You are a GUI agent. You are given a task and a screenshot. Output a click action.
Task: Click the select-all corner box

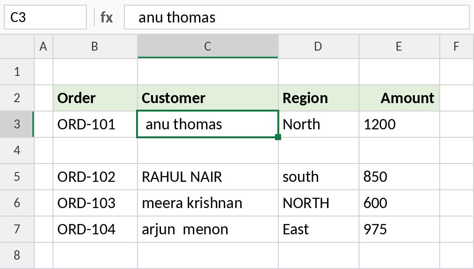[17, 46]
